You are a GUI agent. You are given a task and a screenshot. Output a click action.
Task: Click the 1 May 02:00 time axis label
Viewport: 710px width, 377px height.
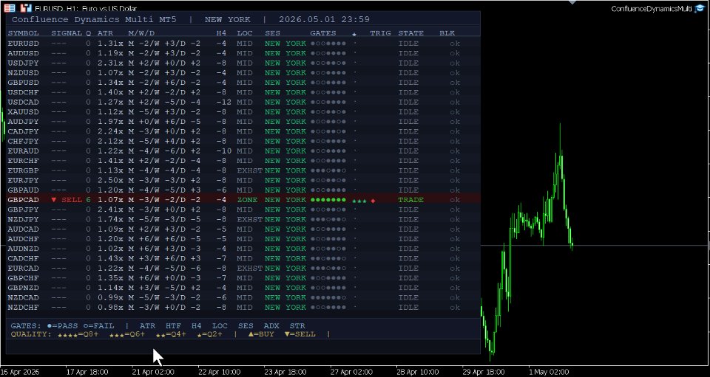(548, 373)
